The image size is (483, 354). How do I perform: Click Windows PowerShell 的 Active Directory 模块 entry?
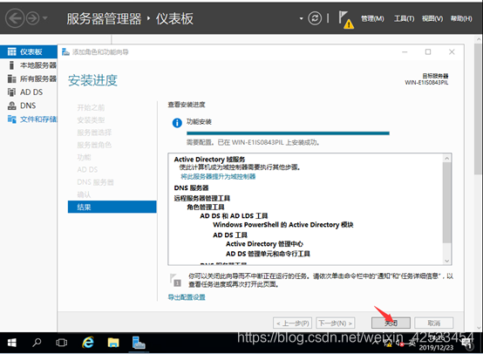click(283, 225)
